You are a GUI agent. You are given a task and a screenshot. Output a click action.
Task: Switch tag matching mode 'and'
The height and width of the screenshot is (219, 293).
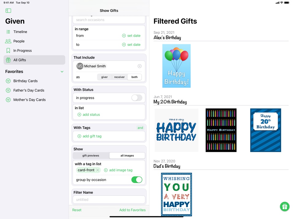[140, 128]
